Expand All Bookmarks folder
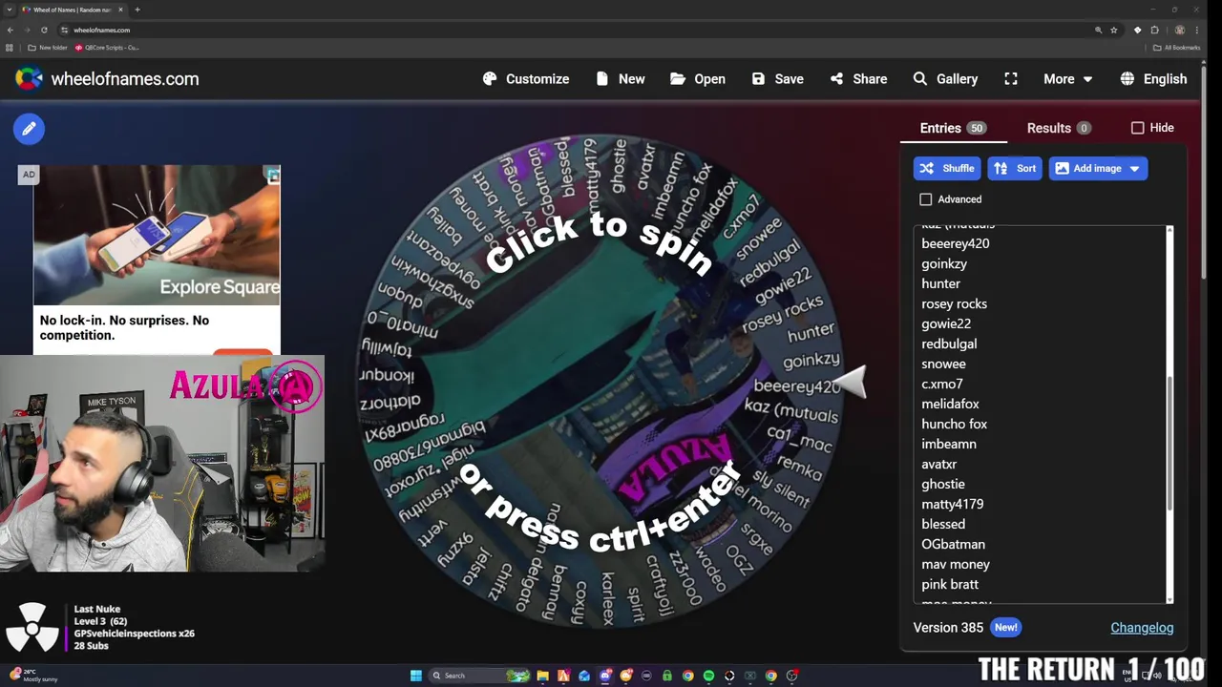This screenshot has height=687, width=1222. [x=1177, y=48]
